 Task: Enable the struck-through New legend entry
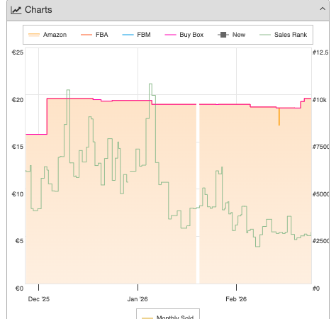231,35
